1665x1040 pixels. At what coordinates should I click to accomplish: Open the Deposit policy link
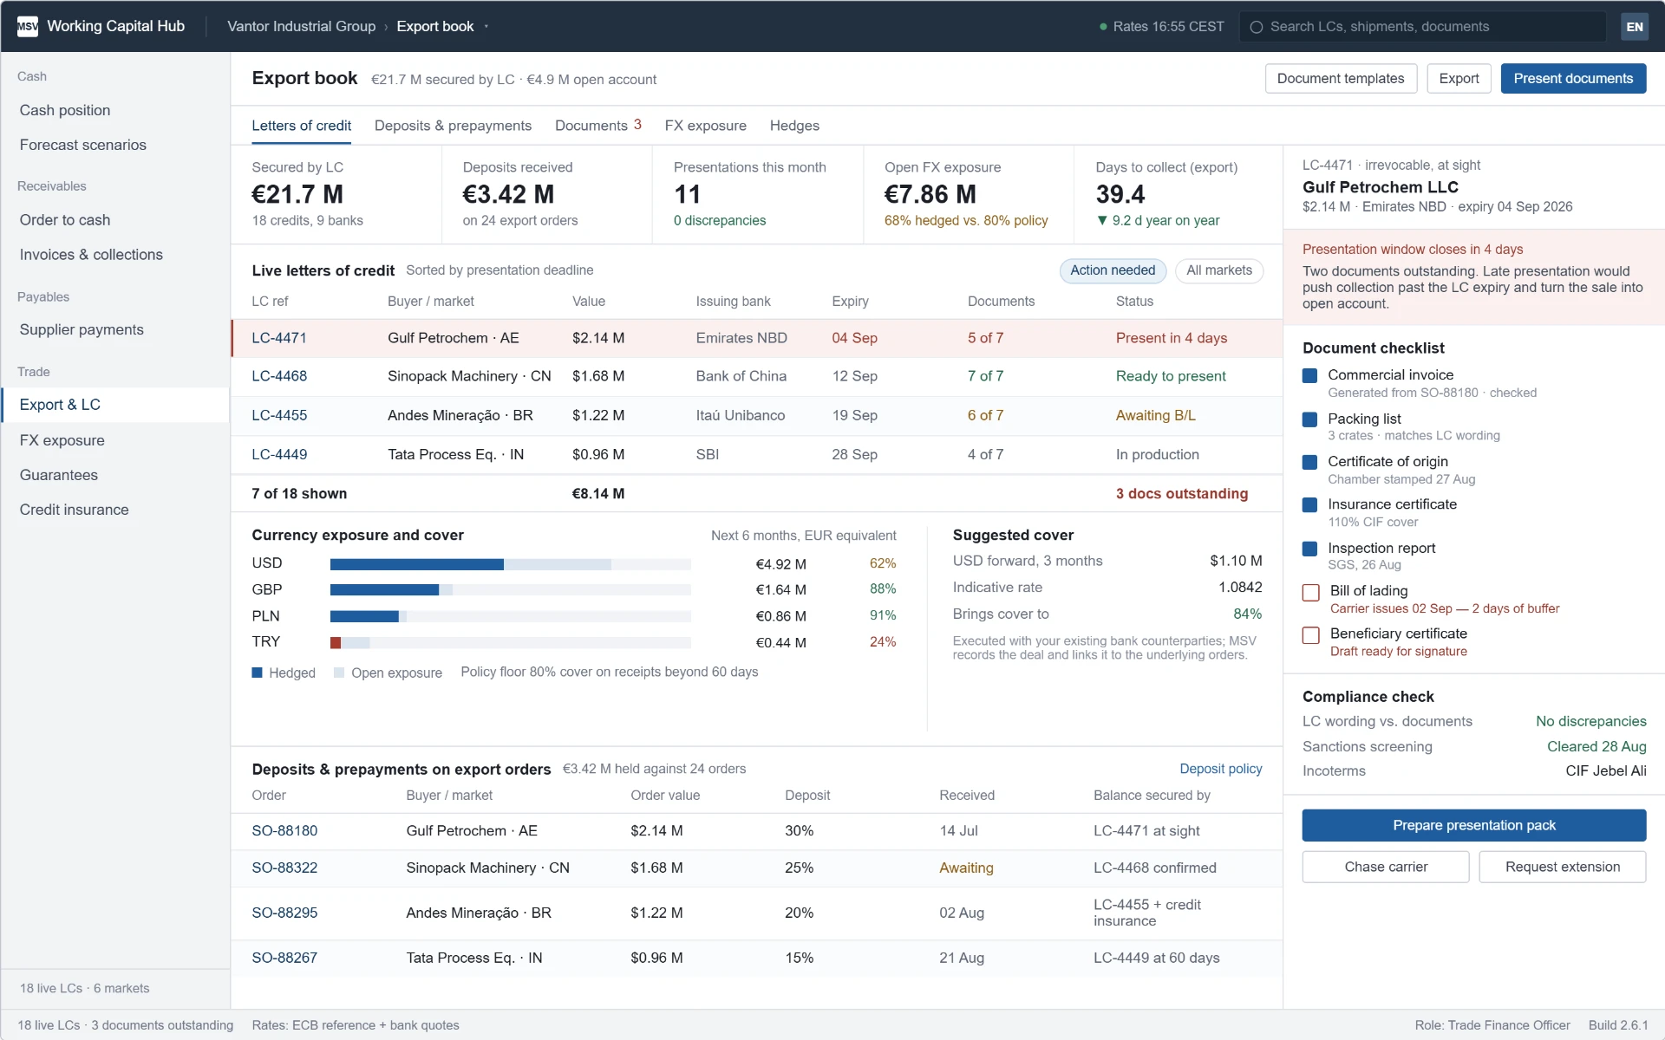coord(1220,769)
